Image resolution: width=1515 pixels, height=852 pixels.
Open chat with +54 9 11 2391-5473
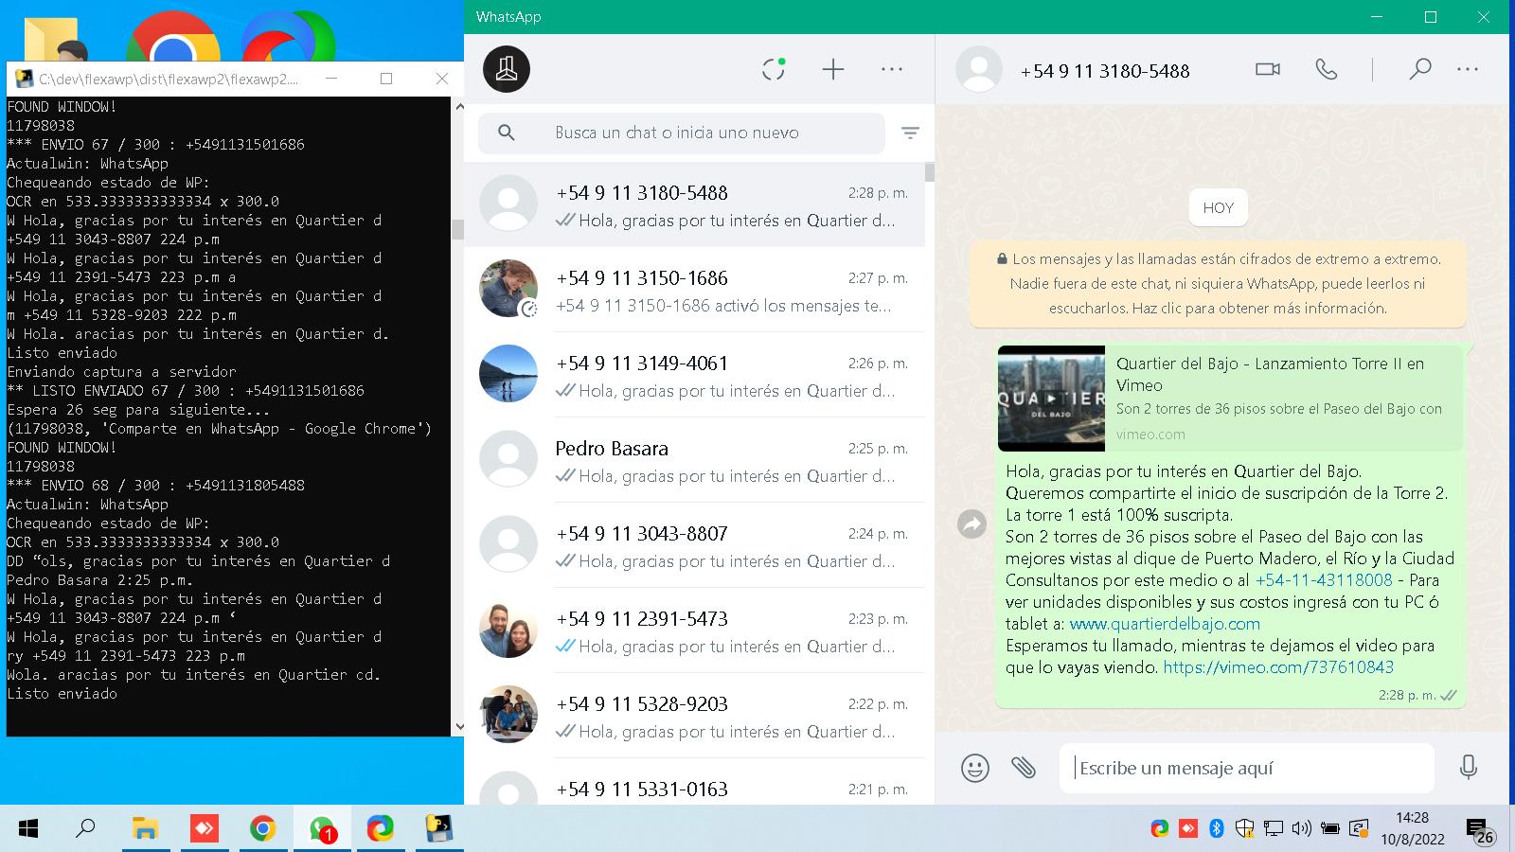pos(694,630)
